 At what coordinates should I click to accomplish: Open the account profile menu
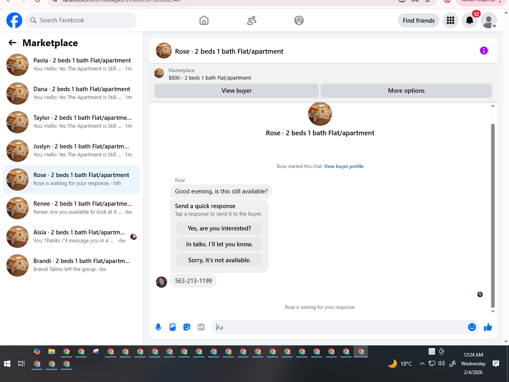489,20
